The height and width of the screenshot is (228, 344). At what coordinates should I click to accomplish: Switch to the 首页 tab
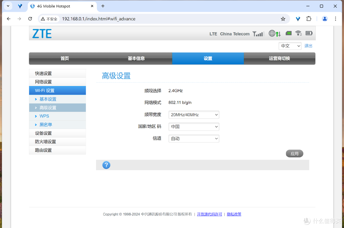pos(65,58)
